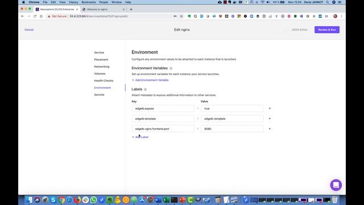Open the Evernote extension icon
Viewport: 364px width, 205px height.
tap(189, 17)
